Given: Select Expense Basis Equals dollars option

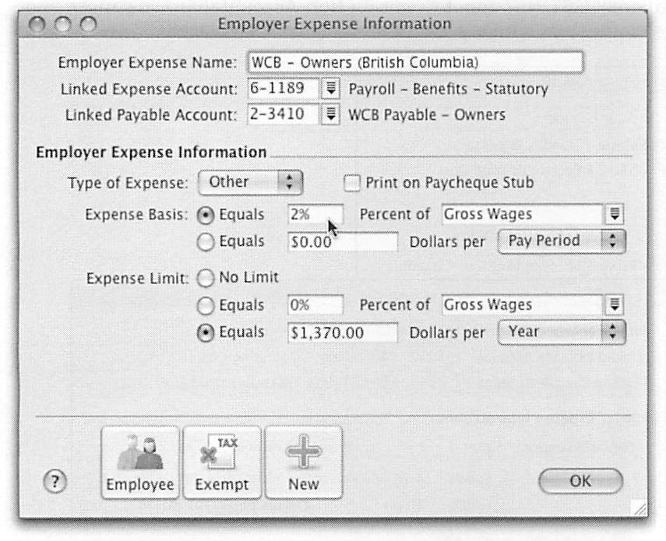Looking at the screenshot, I should pos(206,242).
